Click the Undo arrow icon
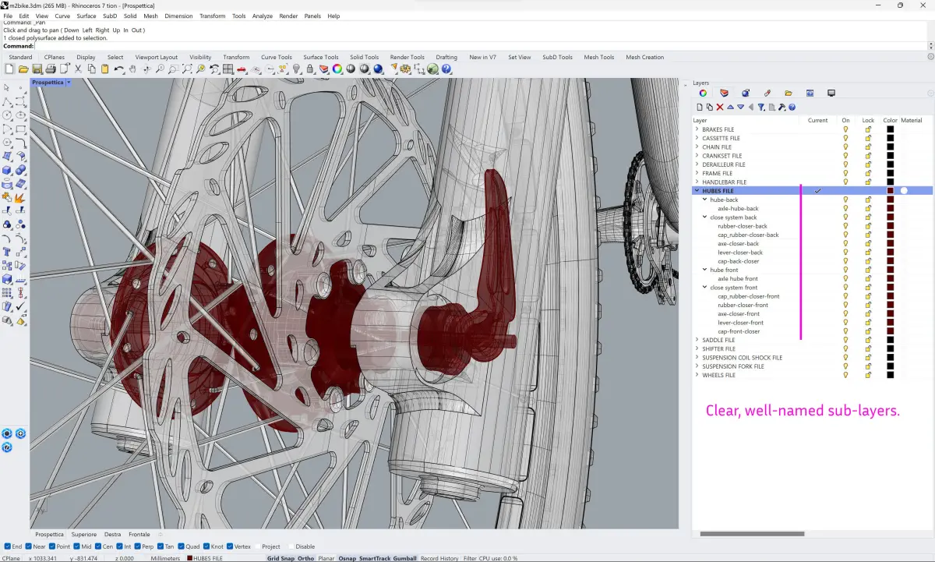Image resolution: width=935 pixels, height=562 pixels. coord(118,69)
